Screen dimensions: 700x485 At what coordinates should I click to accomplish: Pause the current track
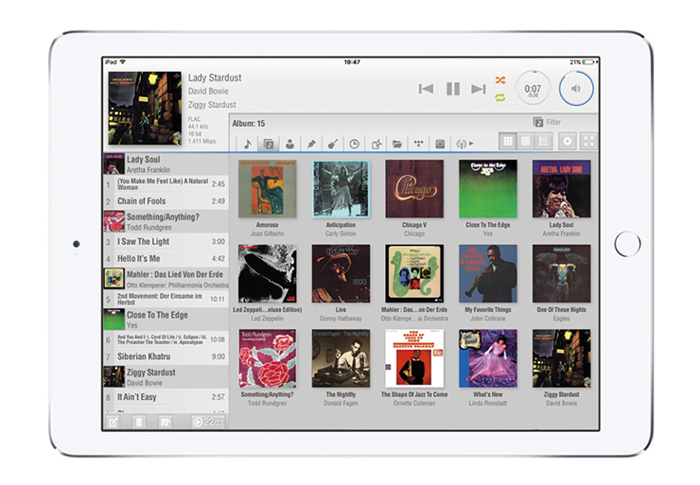tap(453, 88)
